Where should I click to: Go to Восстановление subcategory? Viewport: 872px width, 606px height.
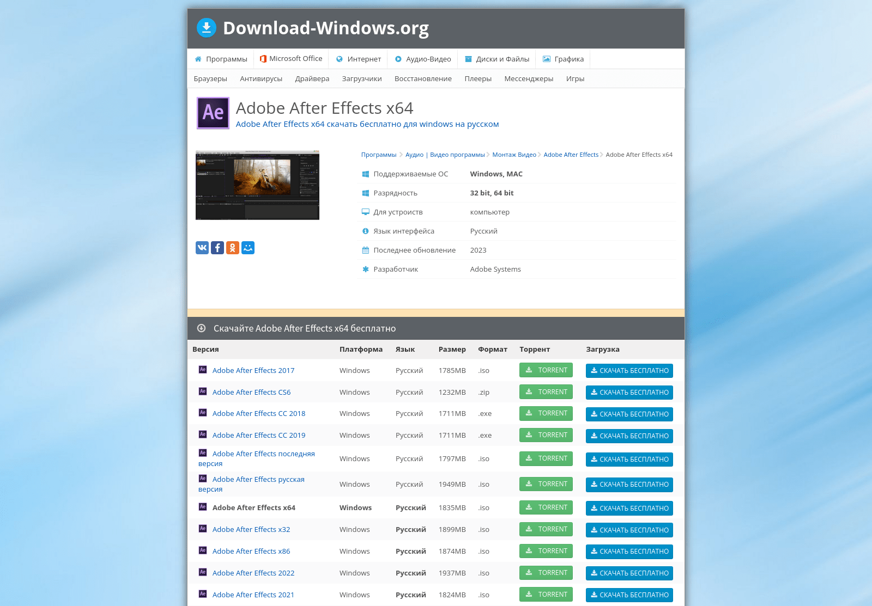click(x=423, y=78)
